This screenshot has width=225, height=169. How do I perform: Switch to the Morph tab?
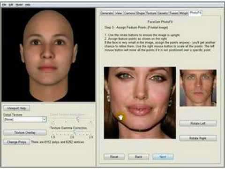(x=183, y=13)
